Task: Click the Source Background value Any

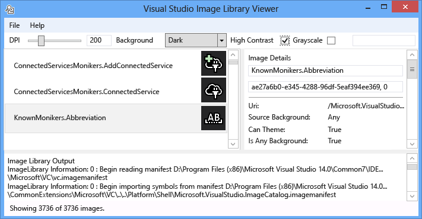Action: [x=334, y=117]
